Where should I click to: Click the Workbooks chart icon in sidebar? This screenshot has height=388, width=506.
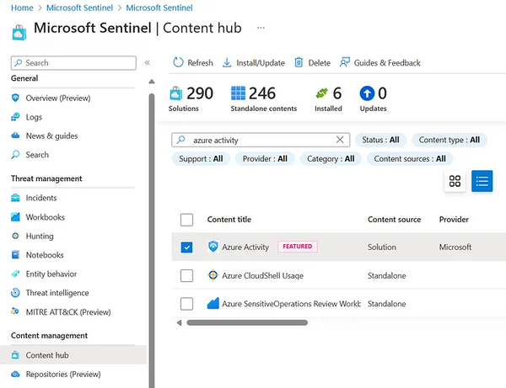coord(15,217)
